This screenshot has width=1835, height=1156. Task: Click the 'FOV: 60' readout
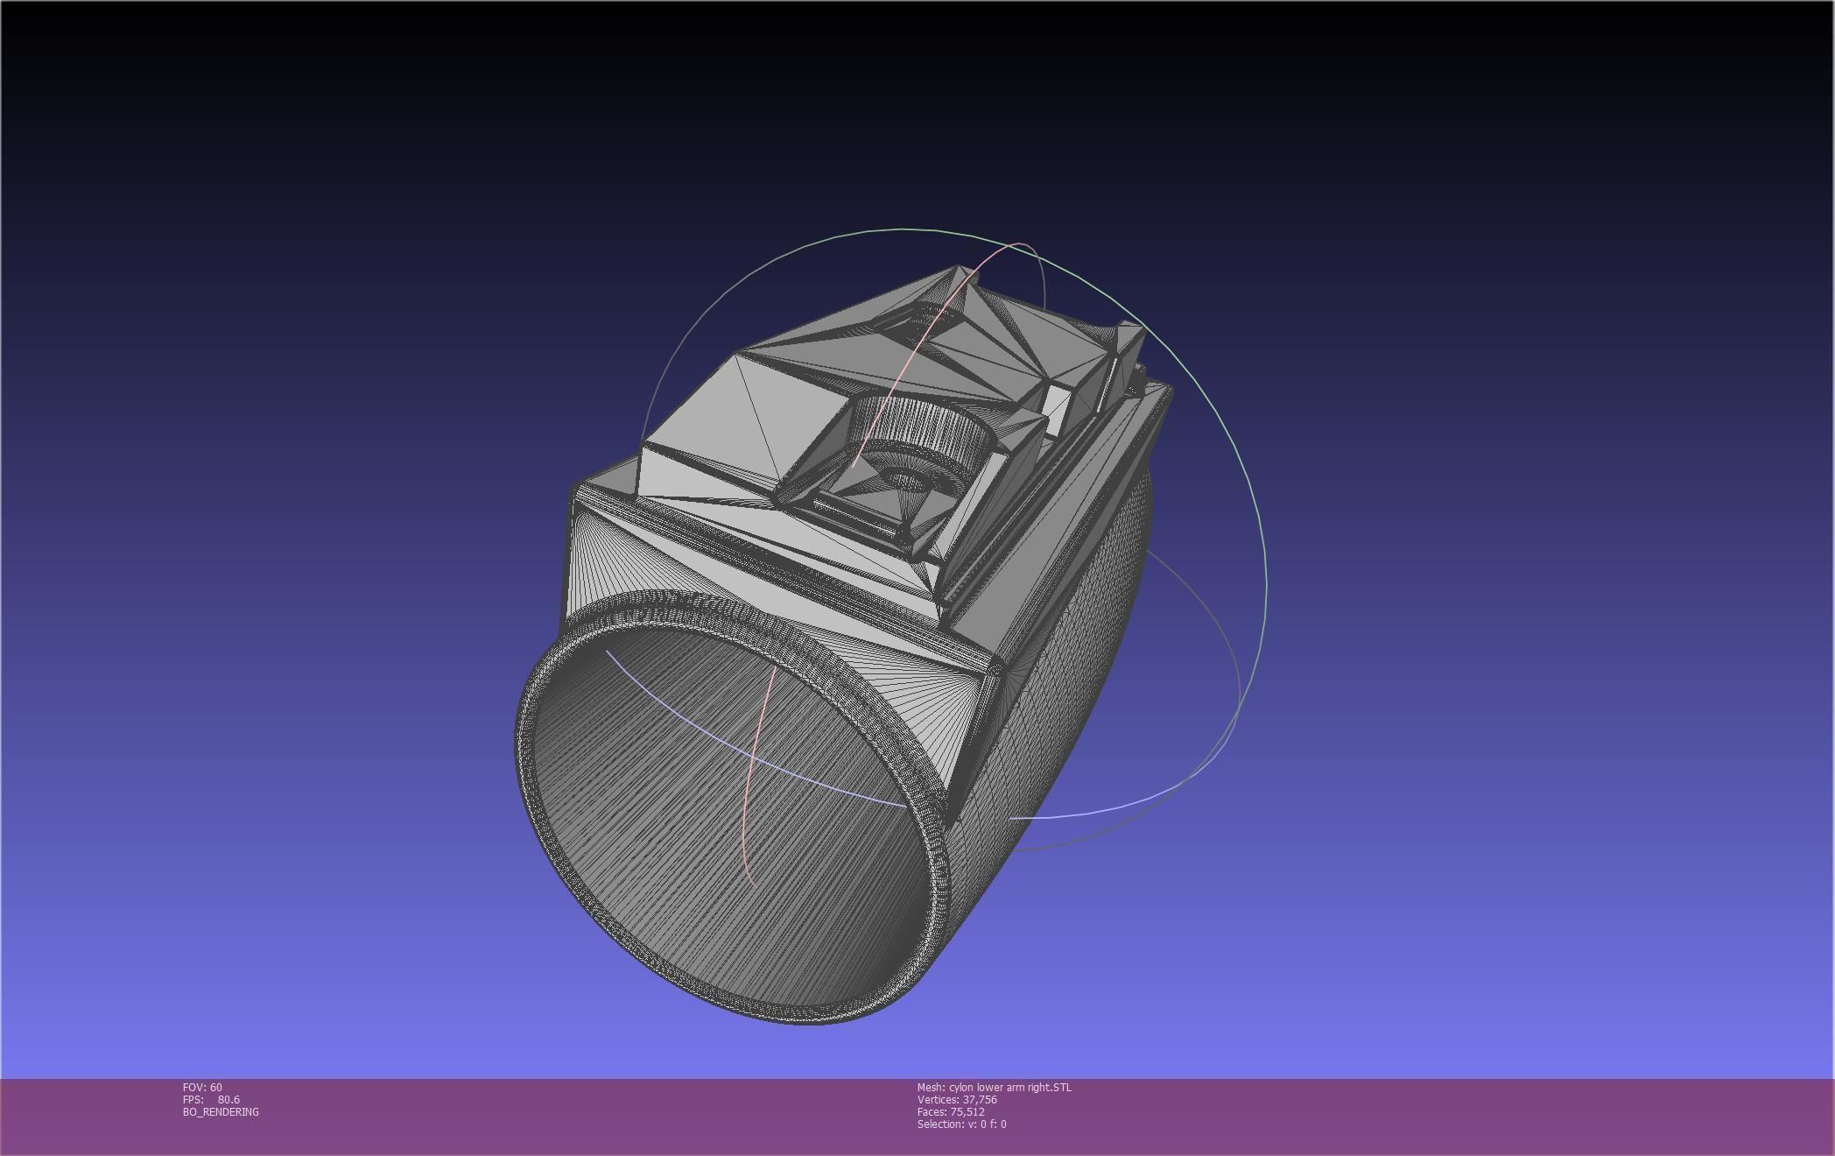(x=202, y=1087)
